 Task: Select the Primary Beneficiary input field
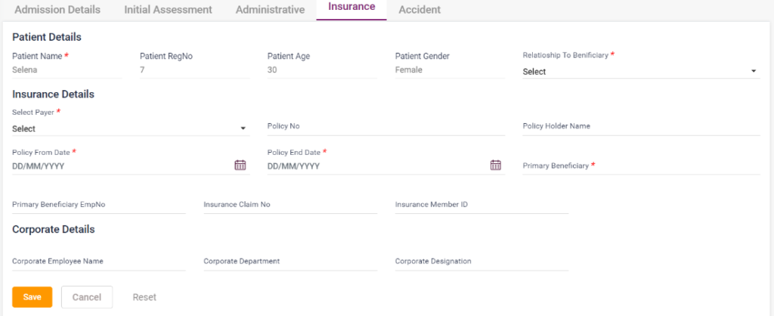click(640, 166)
